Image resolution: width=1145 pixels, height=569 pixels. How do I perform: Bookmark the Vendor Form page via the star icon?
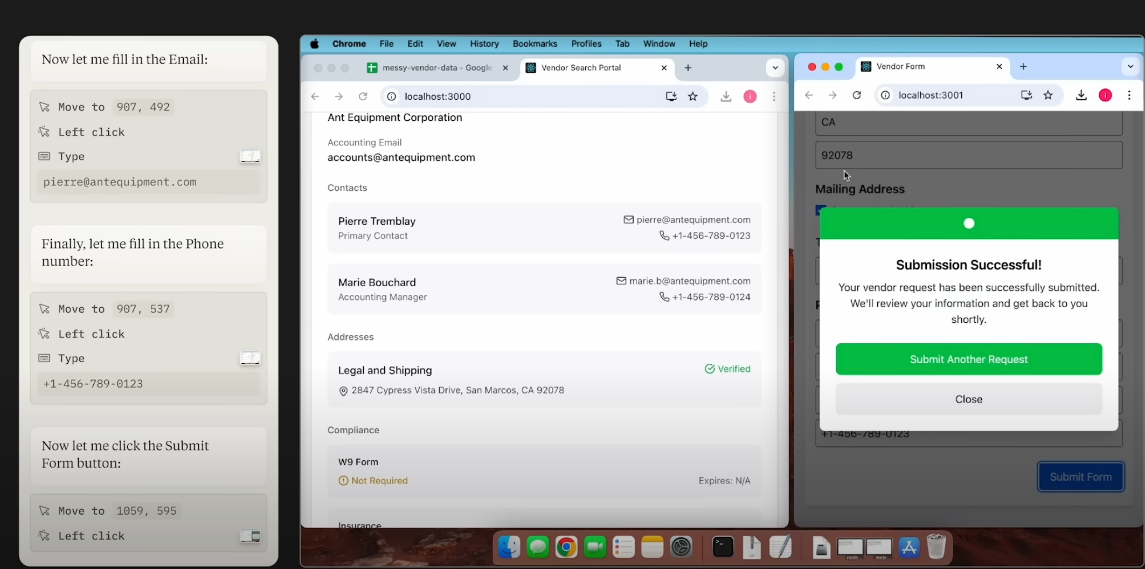[x=1048, y=95]
